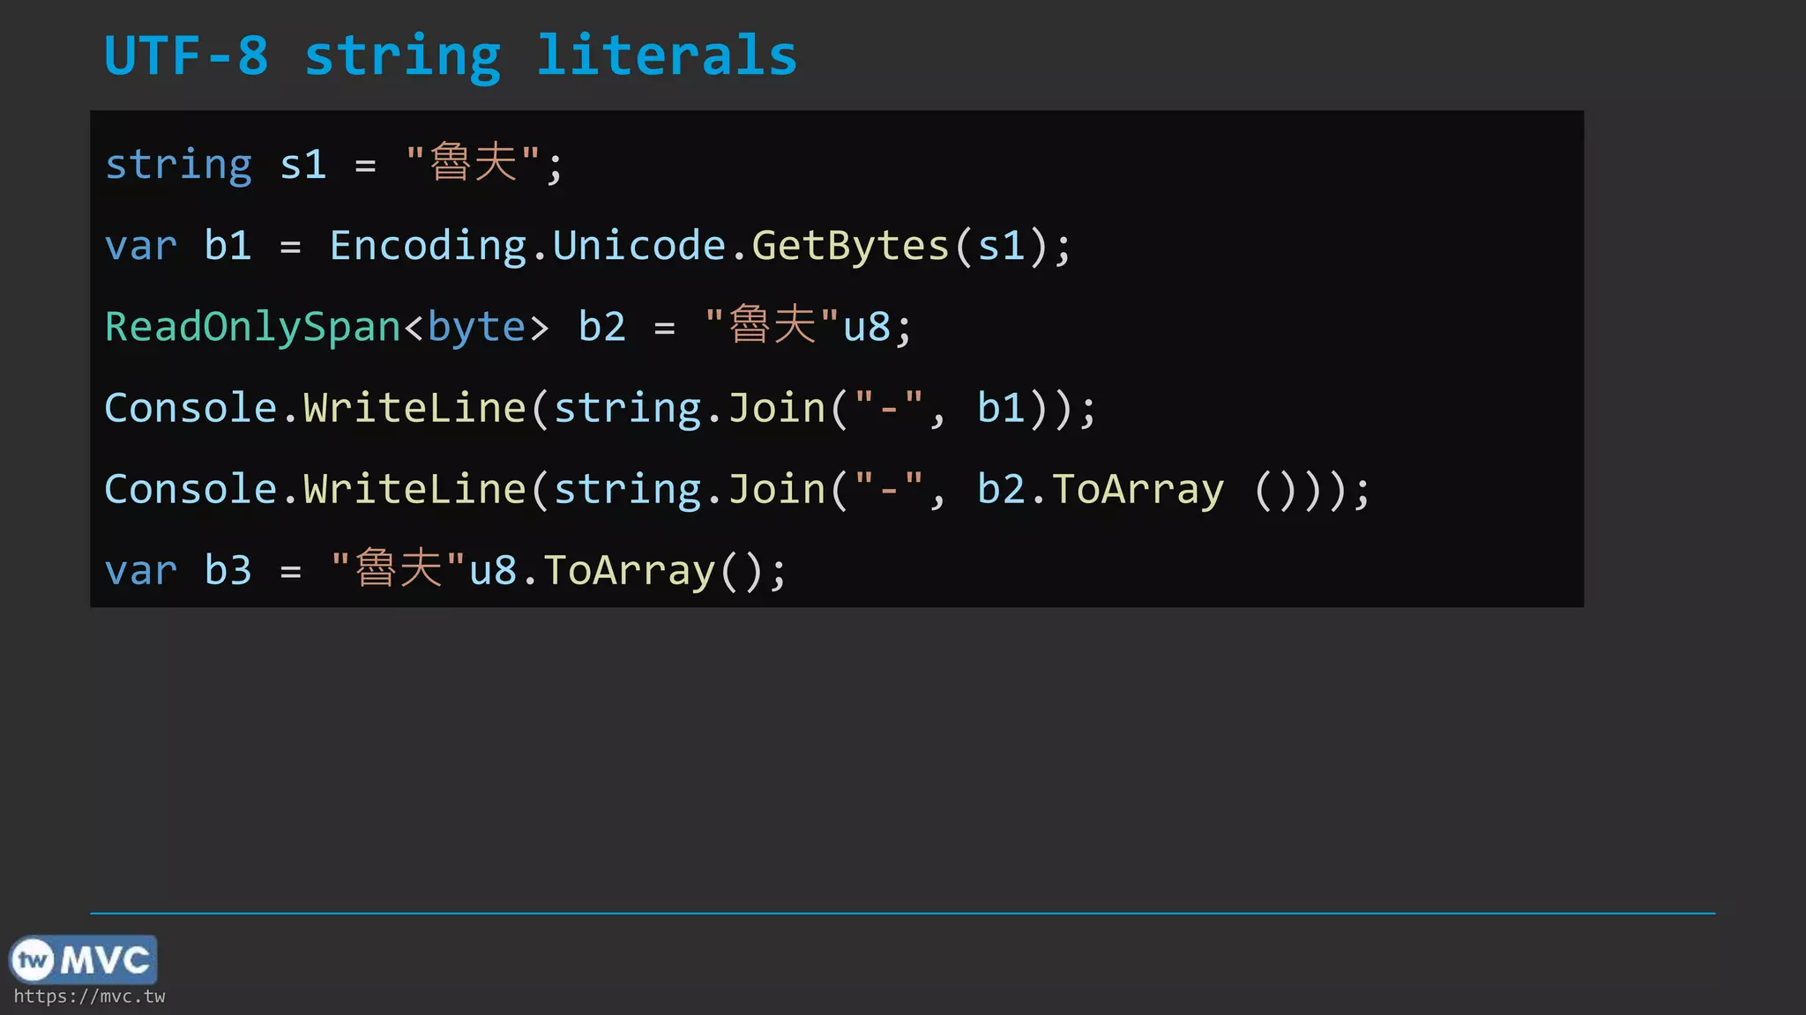Open the https://mvc.tw link
The height and width of the screenshot is (1015, 1806).
89,996
